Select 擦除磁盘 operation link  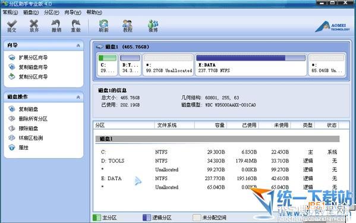28,128
